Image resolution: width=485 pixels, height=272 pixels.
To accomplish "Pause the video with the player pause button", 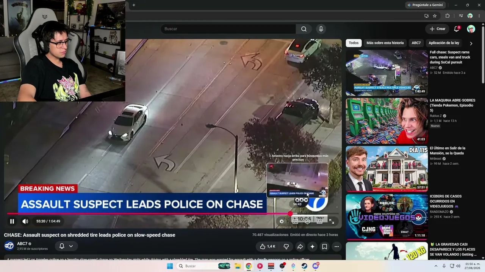I will pos(12,221).
